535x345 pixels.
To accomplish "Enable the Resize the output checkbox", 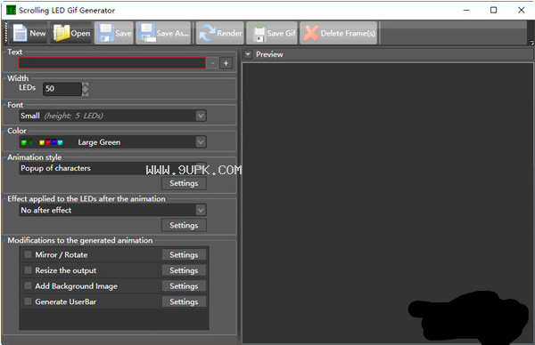I will 28,270.
